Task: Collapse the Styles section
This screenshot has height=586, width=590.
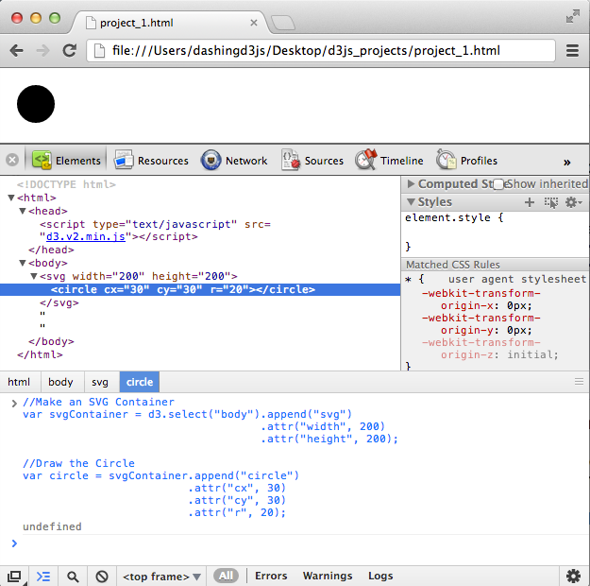Action: (411, 202)
